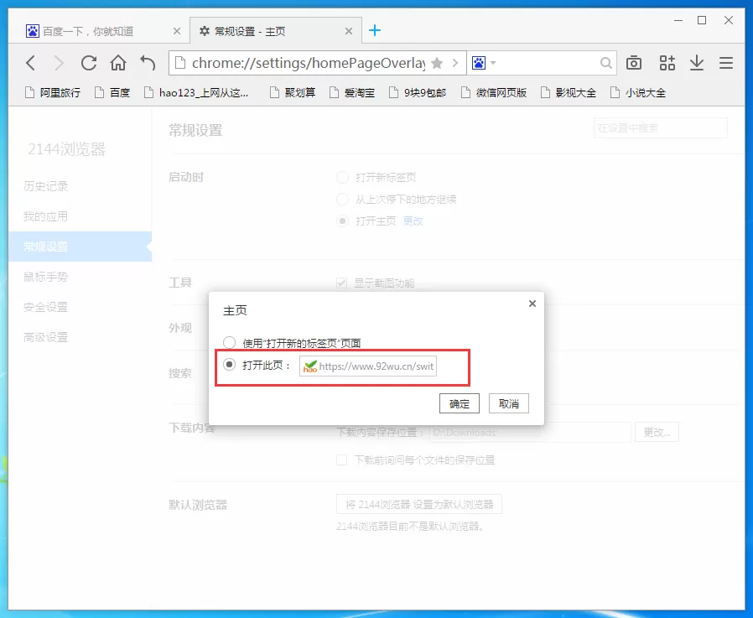Select the 常规设置 - 主页 tab
The width and height of the screenshot is (753, 618).
pyautogui.click(x=276, y=31)
